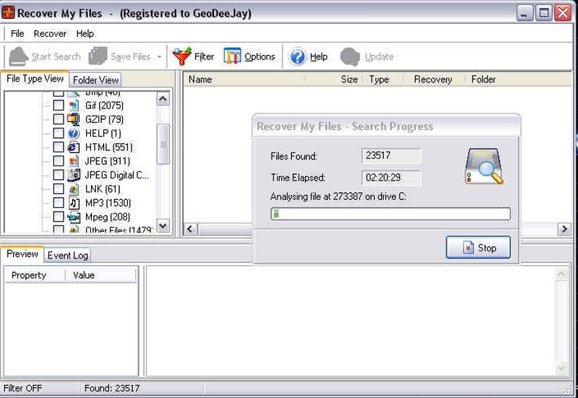
Task: Click the Name column header
Action: pos(244,79)
